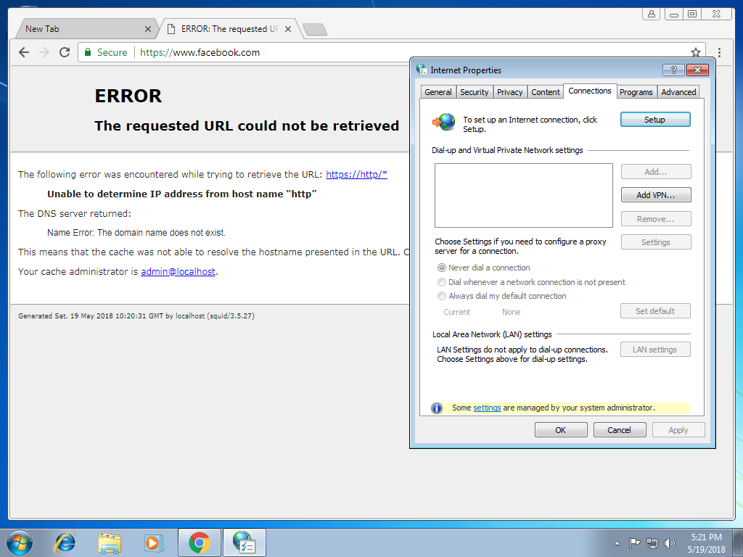The image size is (743, 557).
Task: Open Chrome from the taskbar
Action: click(199, 542)
